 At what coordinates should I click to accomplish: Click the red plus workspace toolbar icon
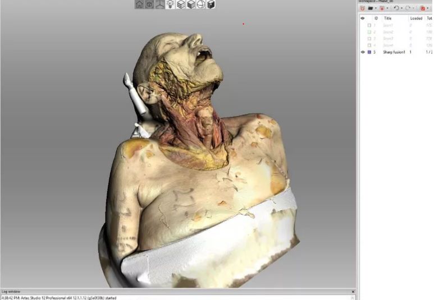click(362, 8)
